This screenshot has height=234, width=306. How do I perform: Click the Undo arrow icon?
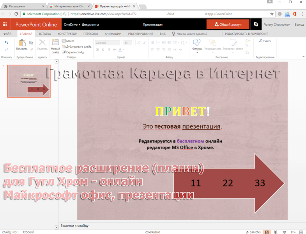[x=7, y=43]
